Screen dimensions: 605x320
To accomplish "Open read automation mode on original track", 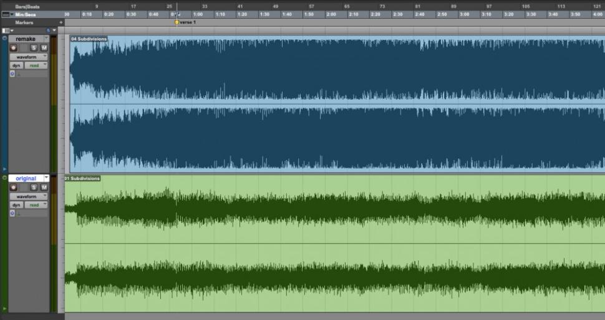I will [36, 205].
